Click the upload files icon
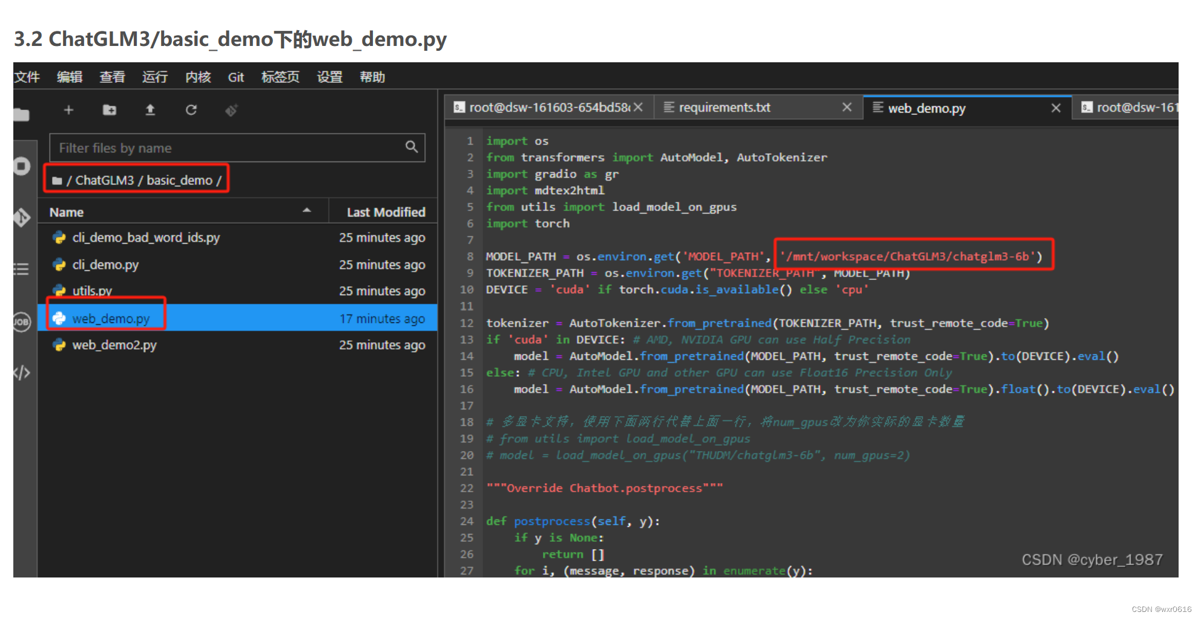This screenshot has height=618, width=1201. point(150,109)
